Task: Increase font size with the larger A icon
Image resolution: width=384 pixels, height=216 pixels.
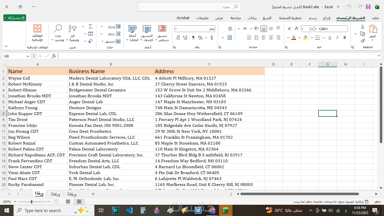Action: (x=297, y=29)
